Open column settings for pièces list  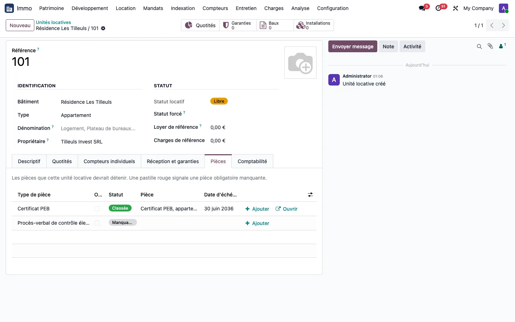[310, 195]
